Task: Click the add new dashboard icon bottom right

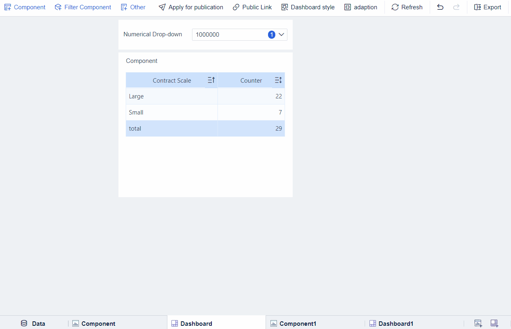Action: point(494,323)
